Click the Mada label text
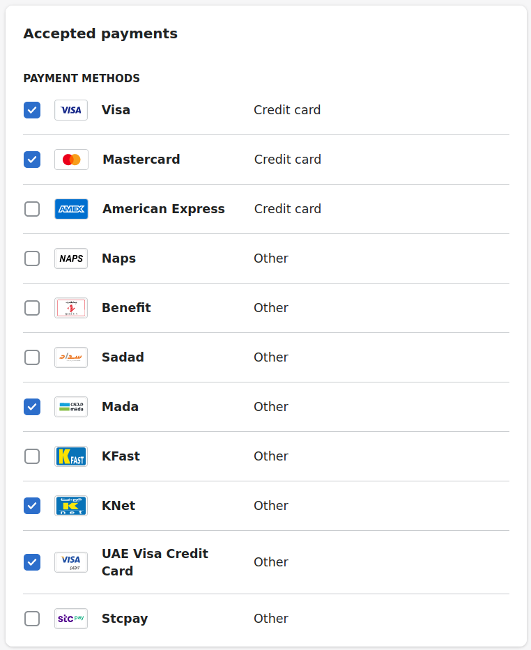 (121, 407)
